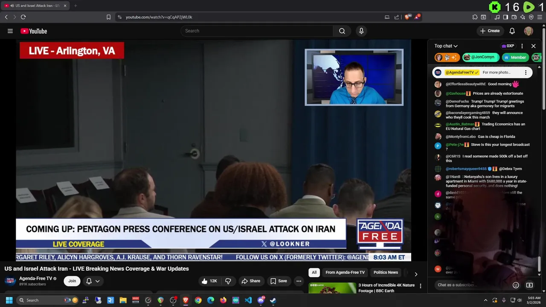The image size is (546, 307).
Task: Open the Brave VPN shield icon
Action: point(531,17)
